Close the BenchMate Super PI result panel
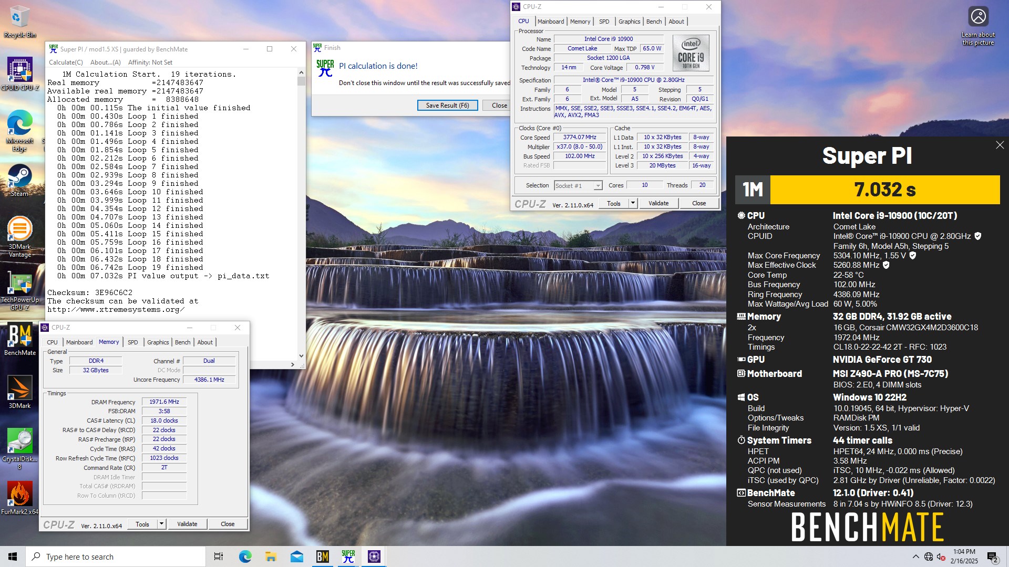This screenshot has height=567, width=1009. [x=1000, y=145]
